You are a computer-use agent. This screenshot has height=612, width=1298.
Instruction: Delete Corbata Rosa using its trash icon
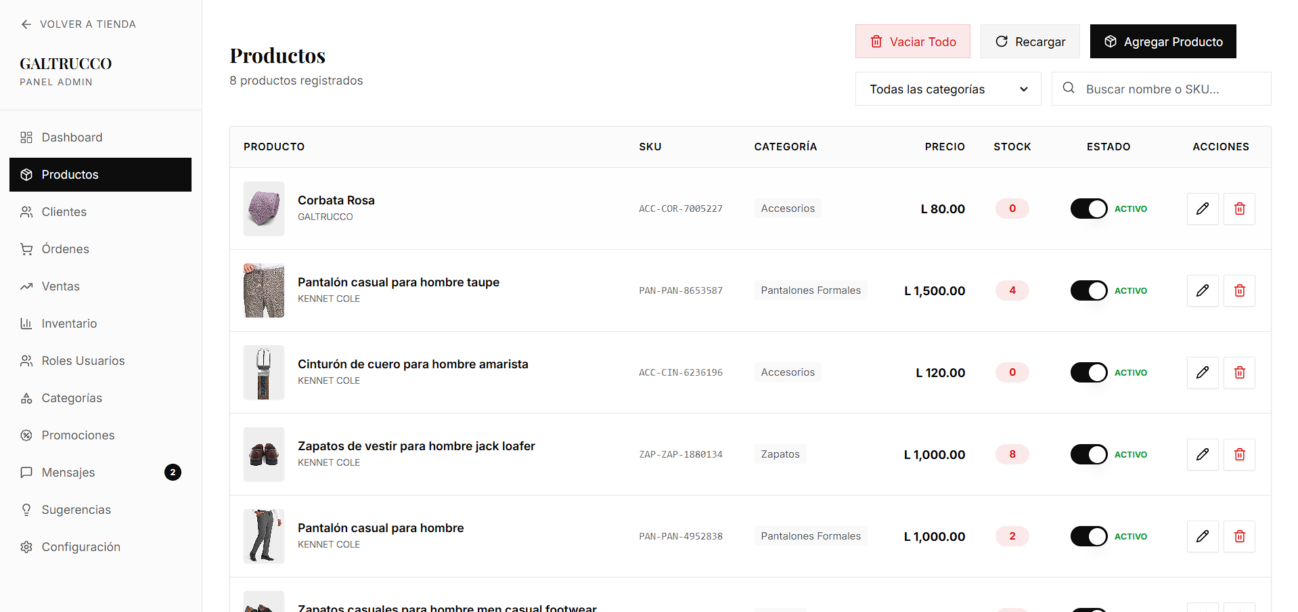click(x=1239, y=209)
